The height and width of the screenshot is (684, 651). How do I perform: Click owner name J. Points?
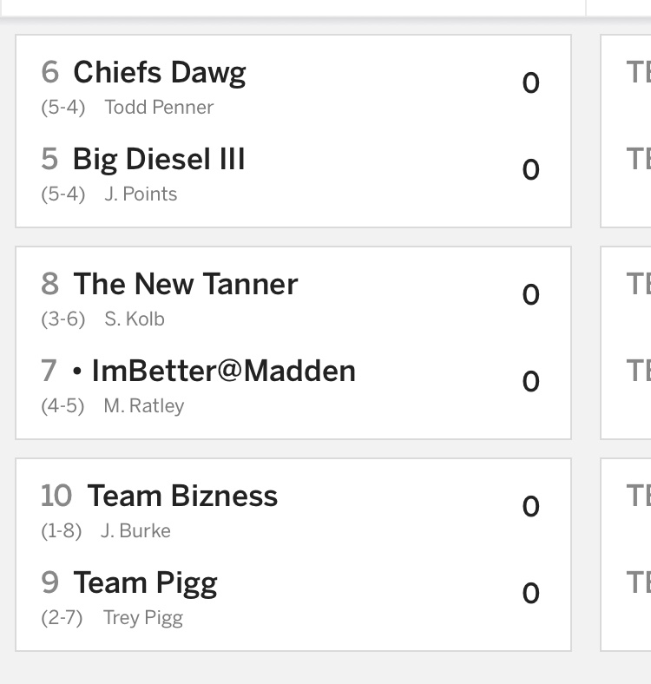pyautogui.click(x=141, y=194)
